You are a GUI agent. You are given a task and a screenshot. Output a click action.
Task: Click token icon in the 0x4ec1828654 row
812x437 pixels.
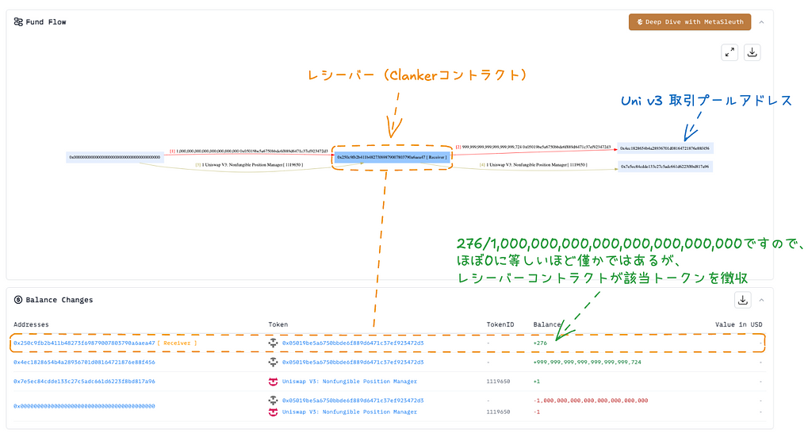(x=274, y=362)
